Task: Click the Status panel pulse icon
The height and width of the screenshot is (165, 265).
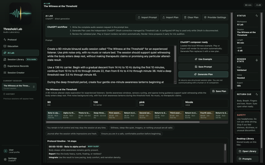Action: [257, 16]
